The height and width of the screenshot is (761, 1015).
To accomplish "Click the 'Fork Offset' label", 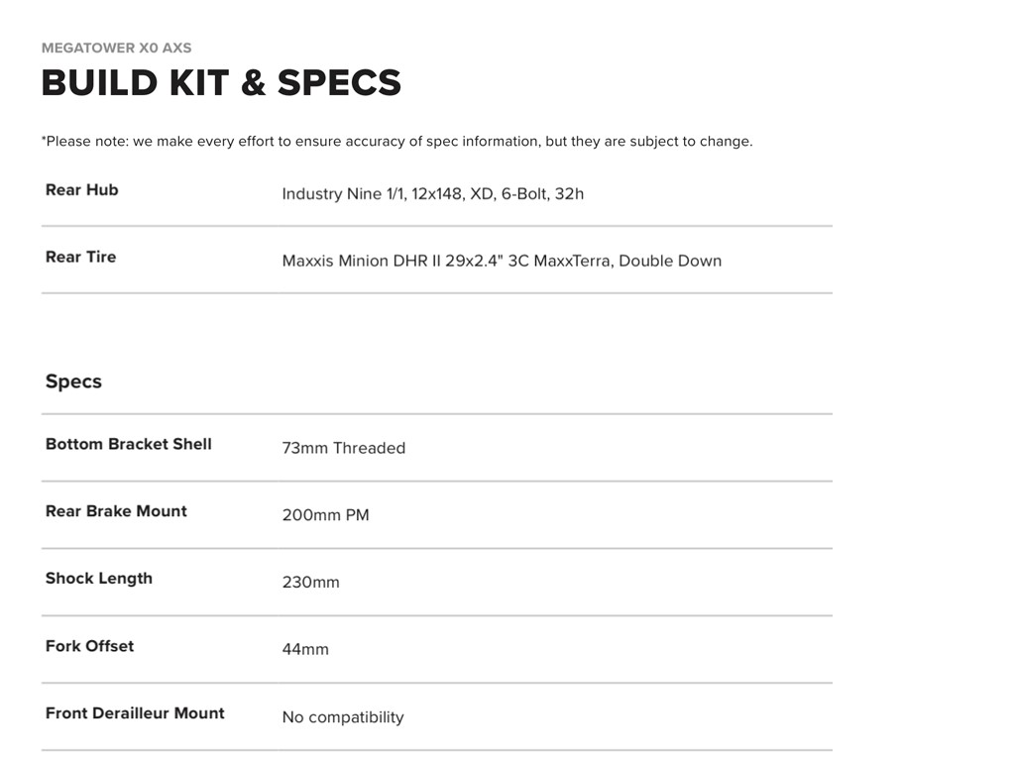I will pos(89,646).
